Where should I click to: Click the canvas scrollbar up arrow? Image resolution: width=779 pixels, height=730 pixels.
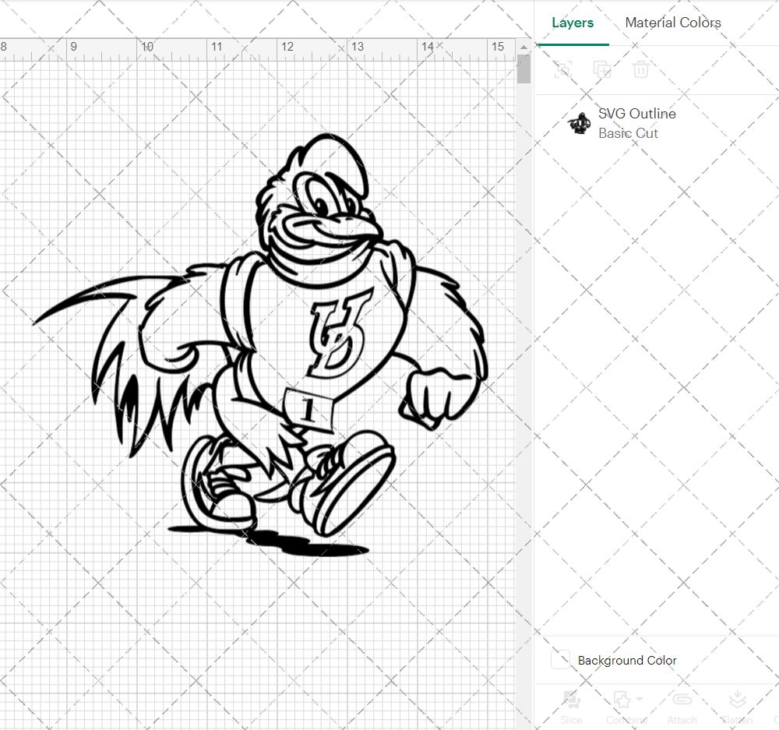click(x=523, y=47)
